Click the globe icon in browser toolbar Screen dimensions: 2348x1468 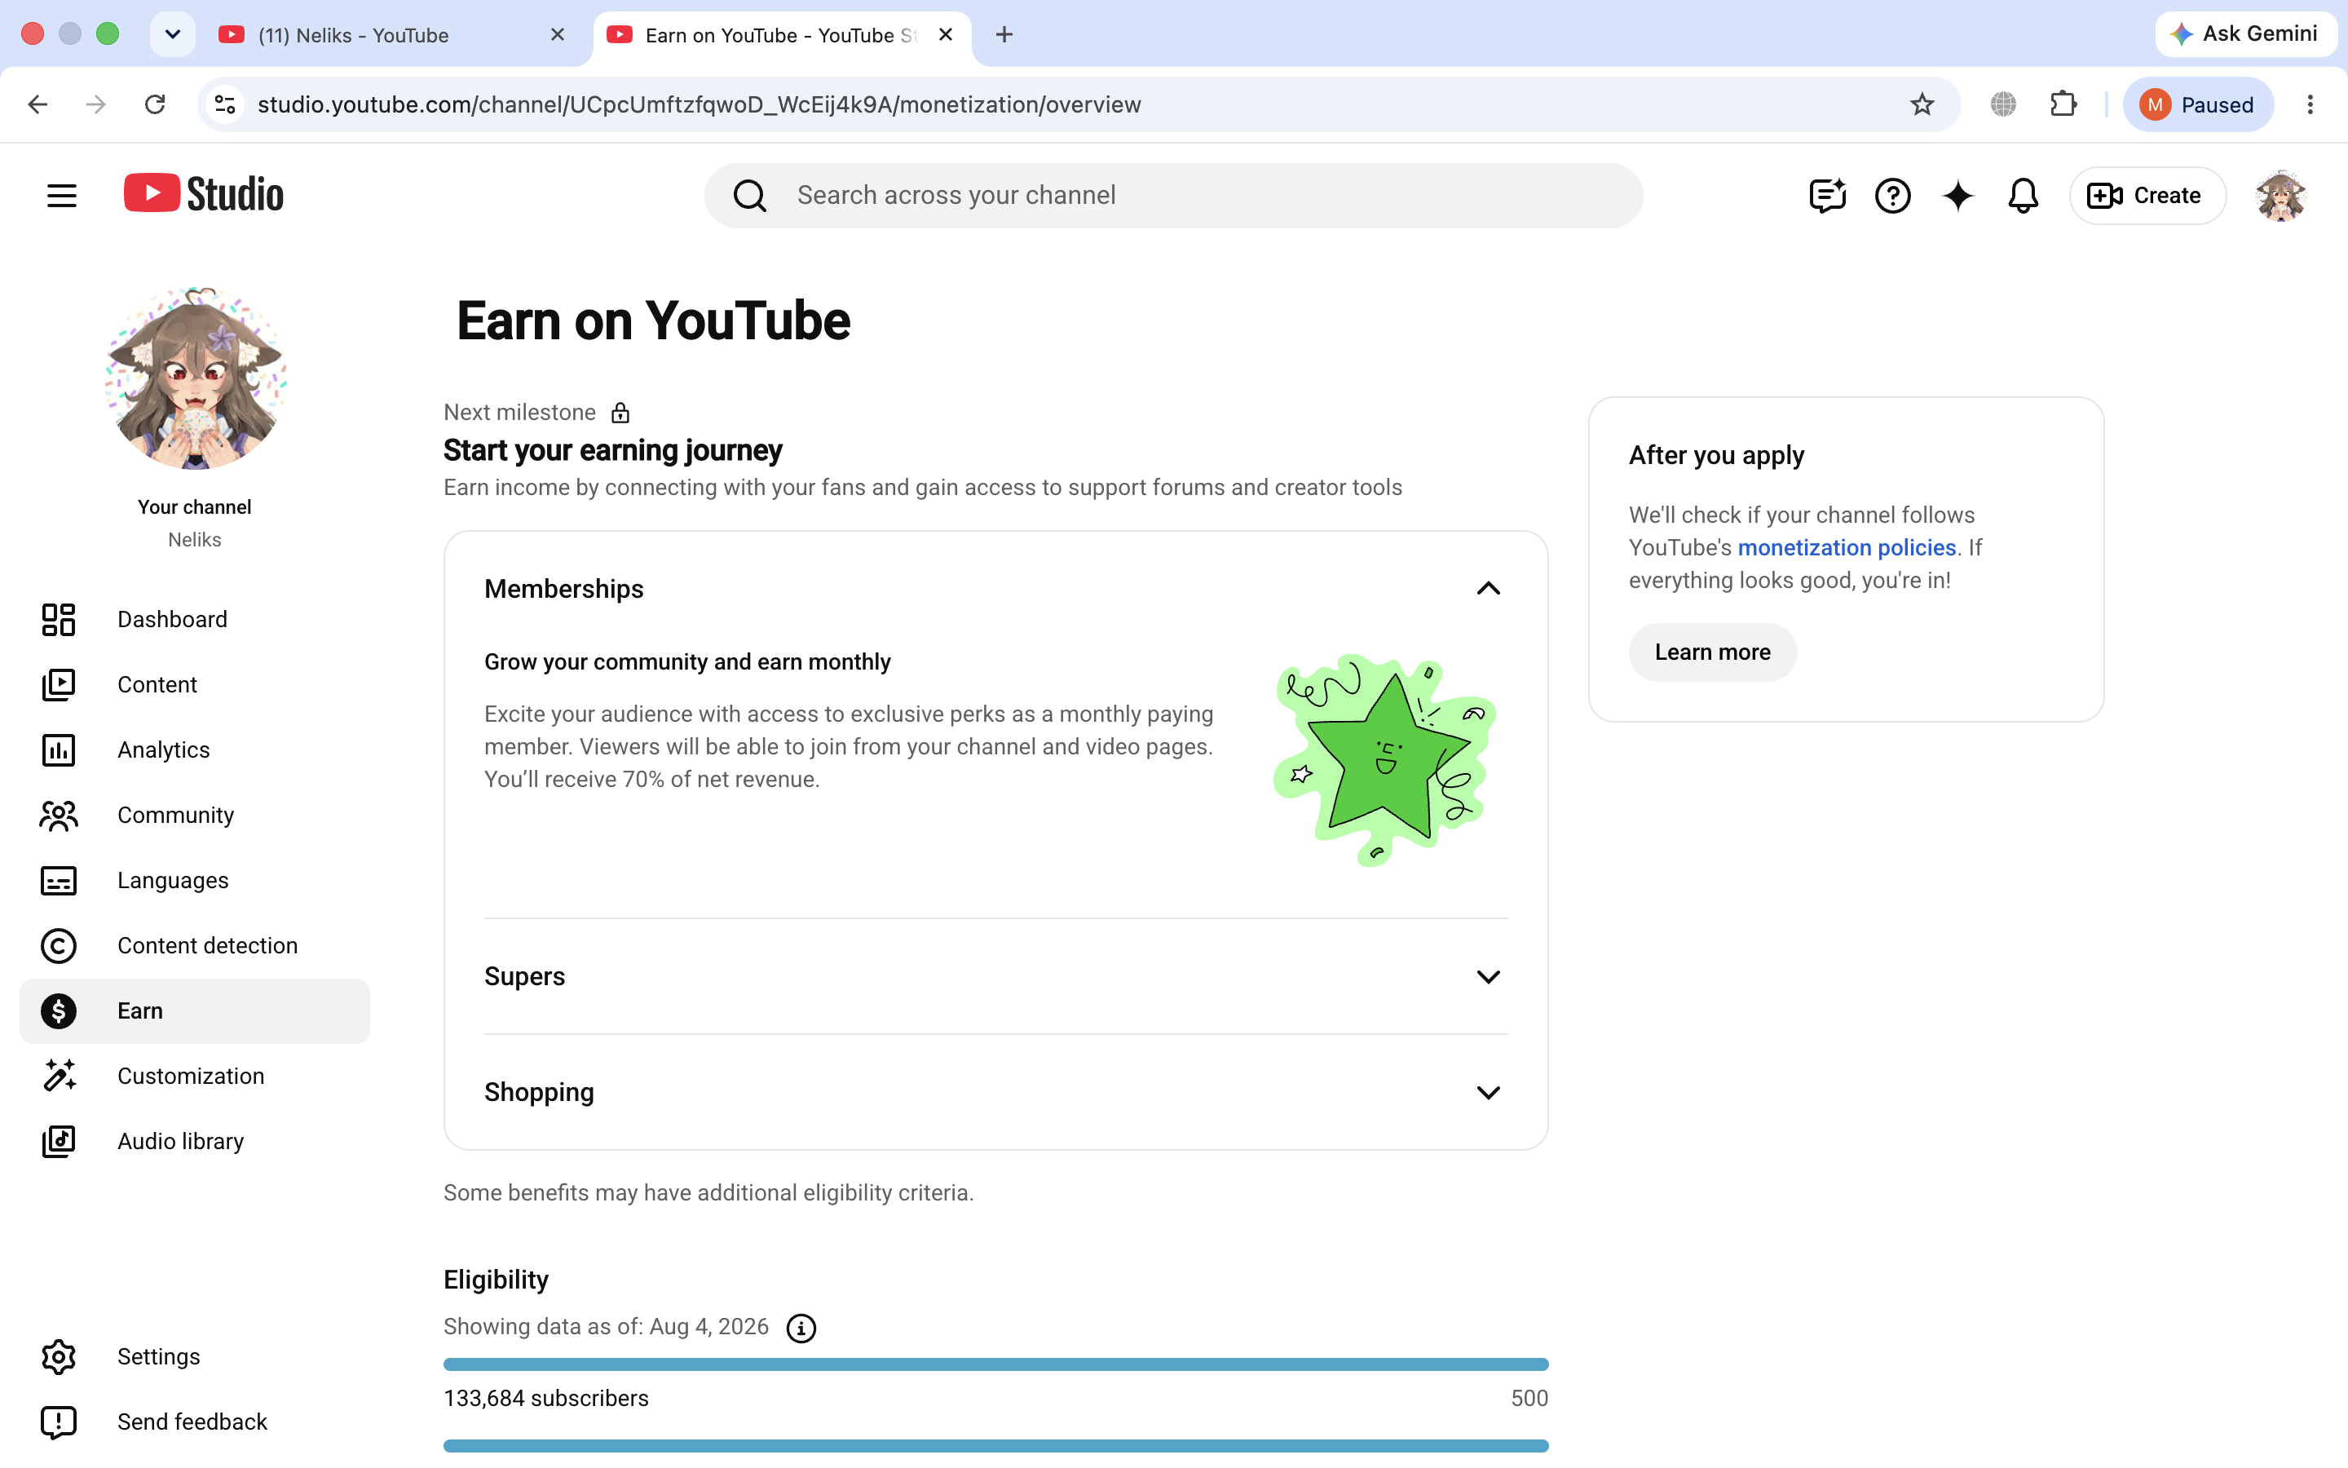pyautogui.click(x=2002, y=104)
